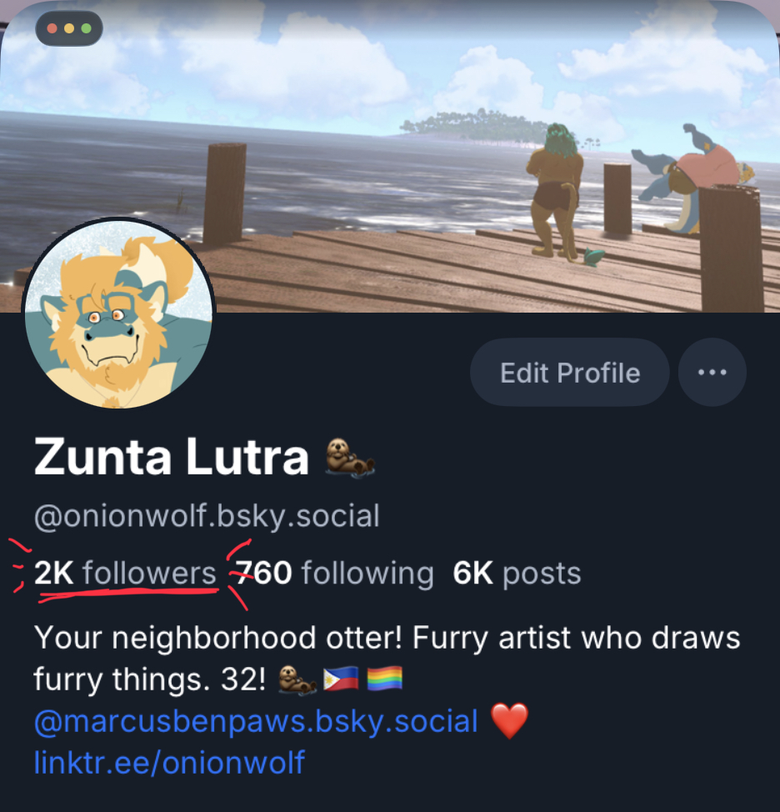Open the circular profile avatar picture
Viewport: 780px width, 812px height.
118,313
